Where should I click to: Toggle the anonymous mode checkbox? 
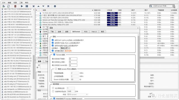(53, 51)
